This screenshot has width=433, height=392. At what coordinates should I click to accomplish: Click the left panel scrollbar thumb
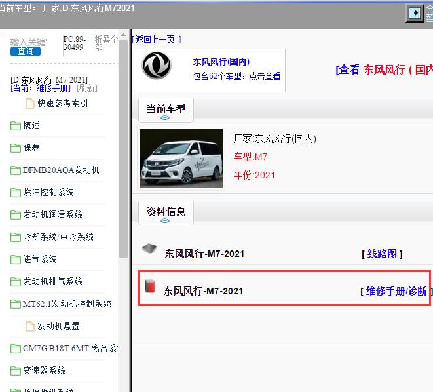click(123, 149)
